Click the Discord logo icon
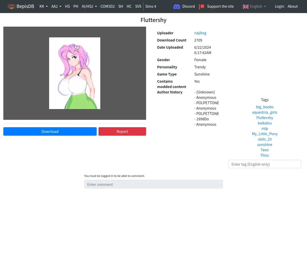This screenshot has width=307, height=256. click(x=177, y=6)
